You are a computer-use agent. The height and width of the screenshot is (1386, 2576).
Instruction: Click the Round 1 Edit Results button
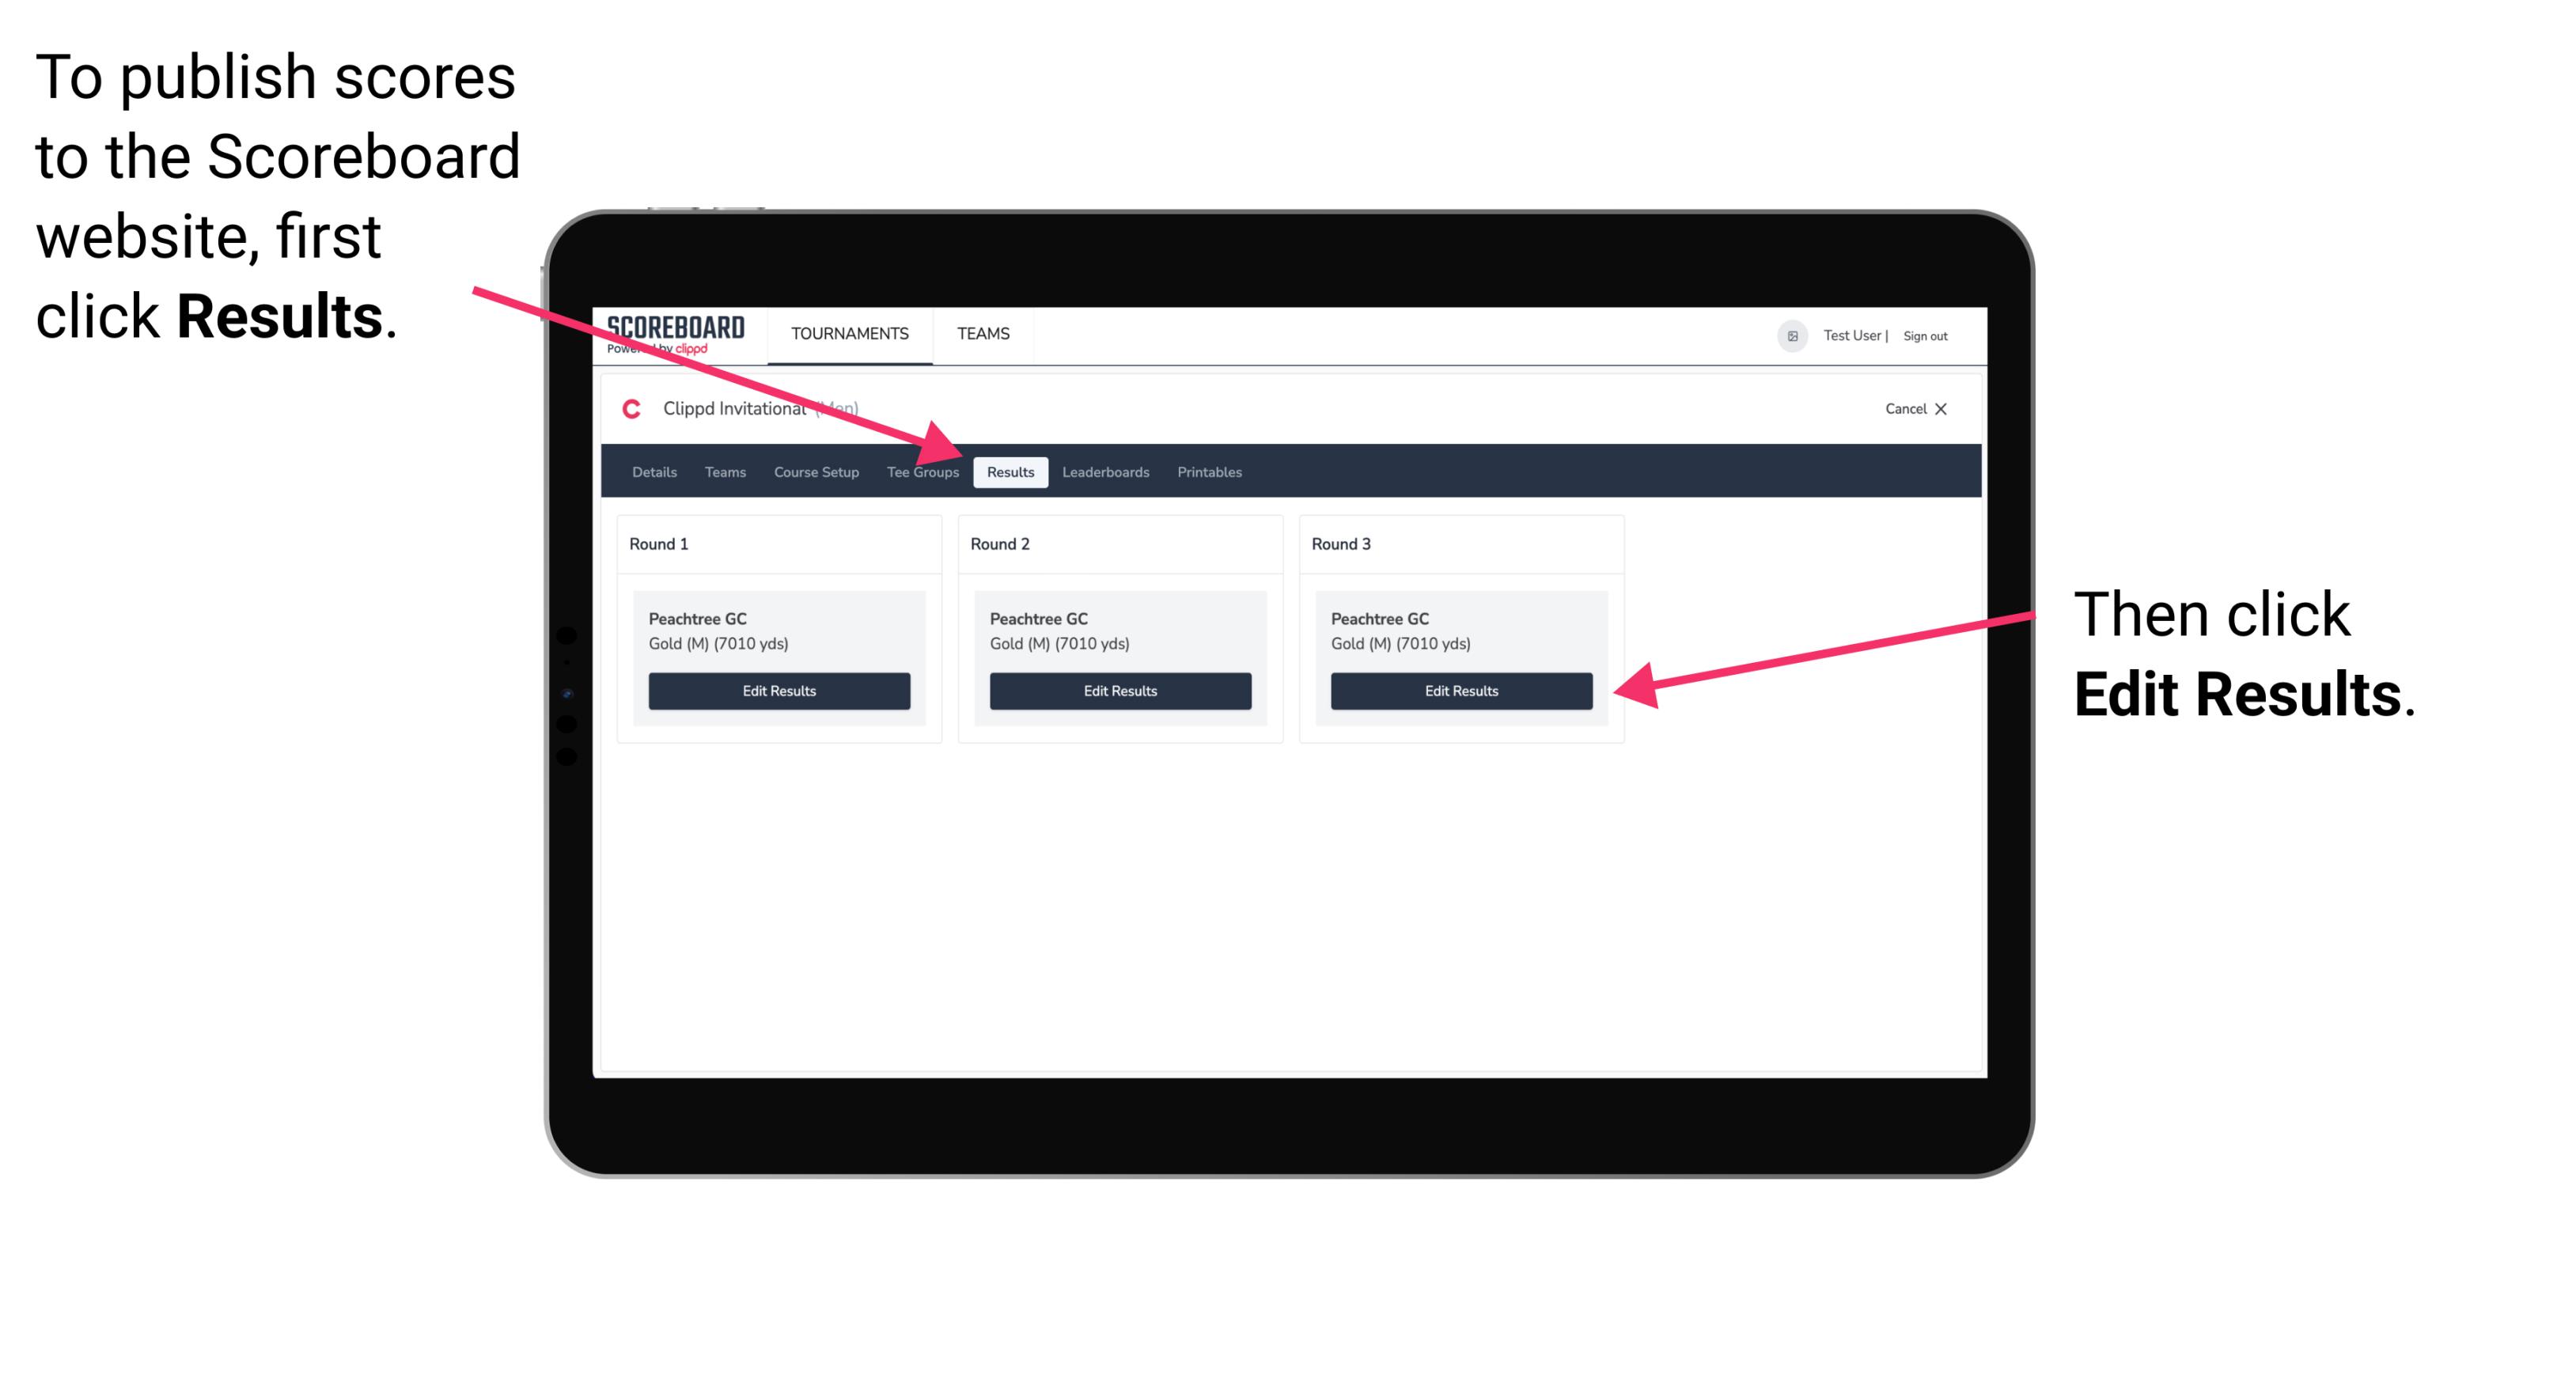tap(780, 690)
